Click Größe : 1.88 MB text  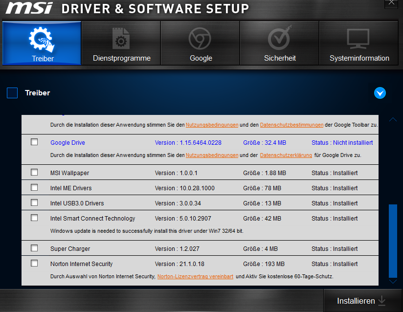265,173
